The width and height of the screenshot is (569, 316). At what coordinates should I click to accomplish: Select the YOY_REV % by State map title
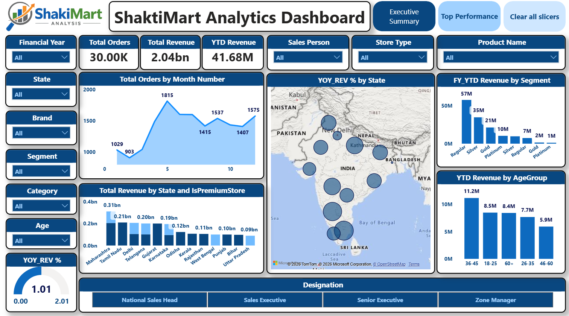click(351, 80)
